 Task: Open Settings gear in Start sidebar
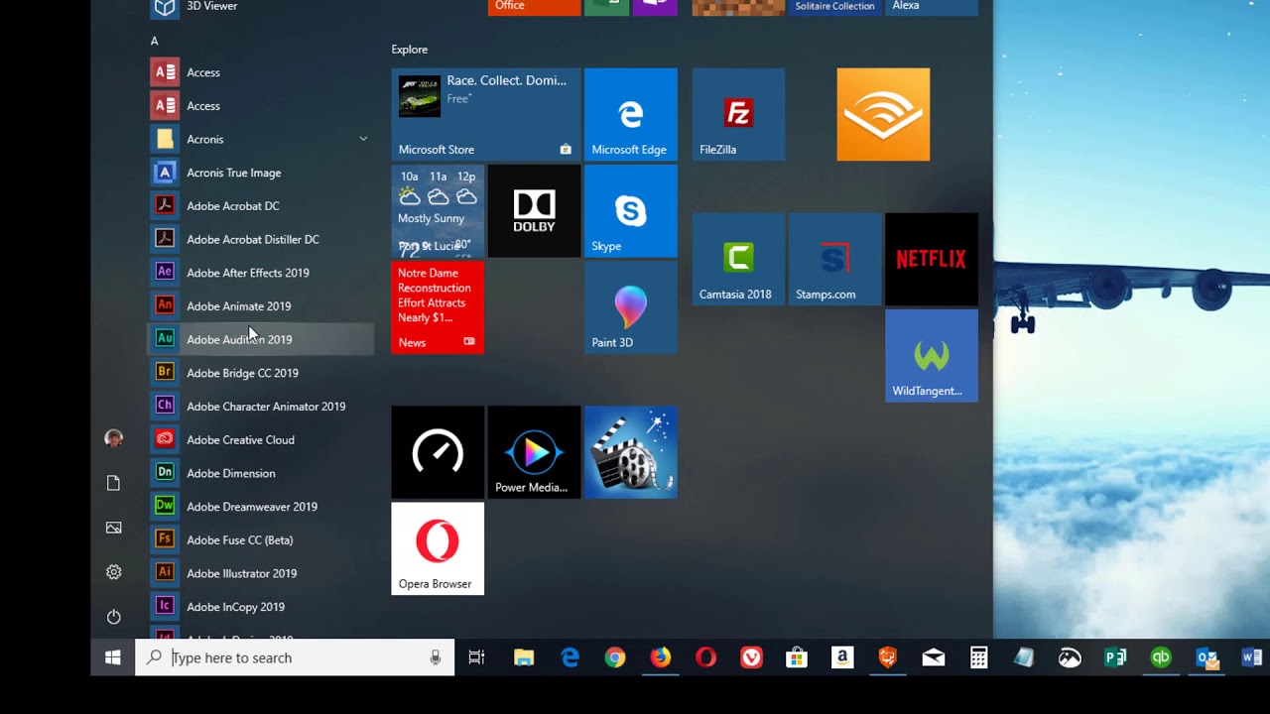coord(113,572)
